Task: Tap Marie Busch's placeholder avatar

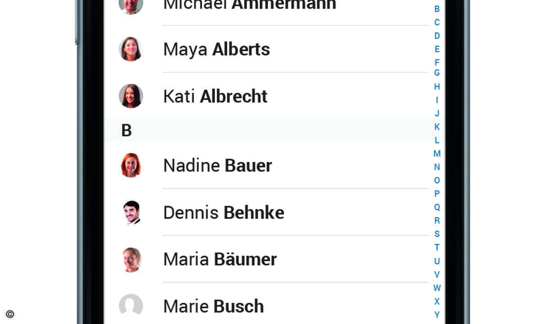Action: [x=131, y=306]
